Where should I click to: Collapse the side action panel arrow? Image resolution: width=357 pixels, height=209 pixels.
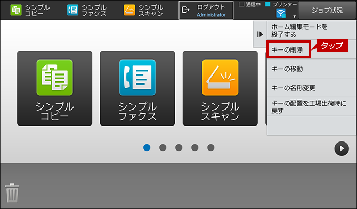(260, 35)
